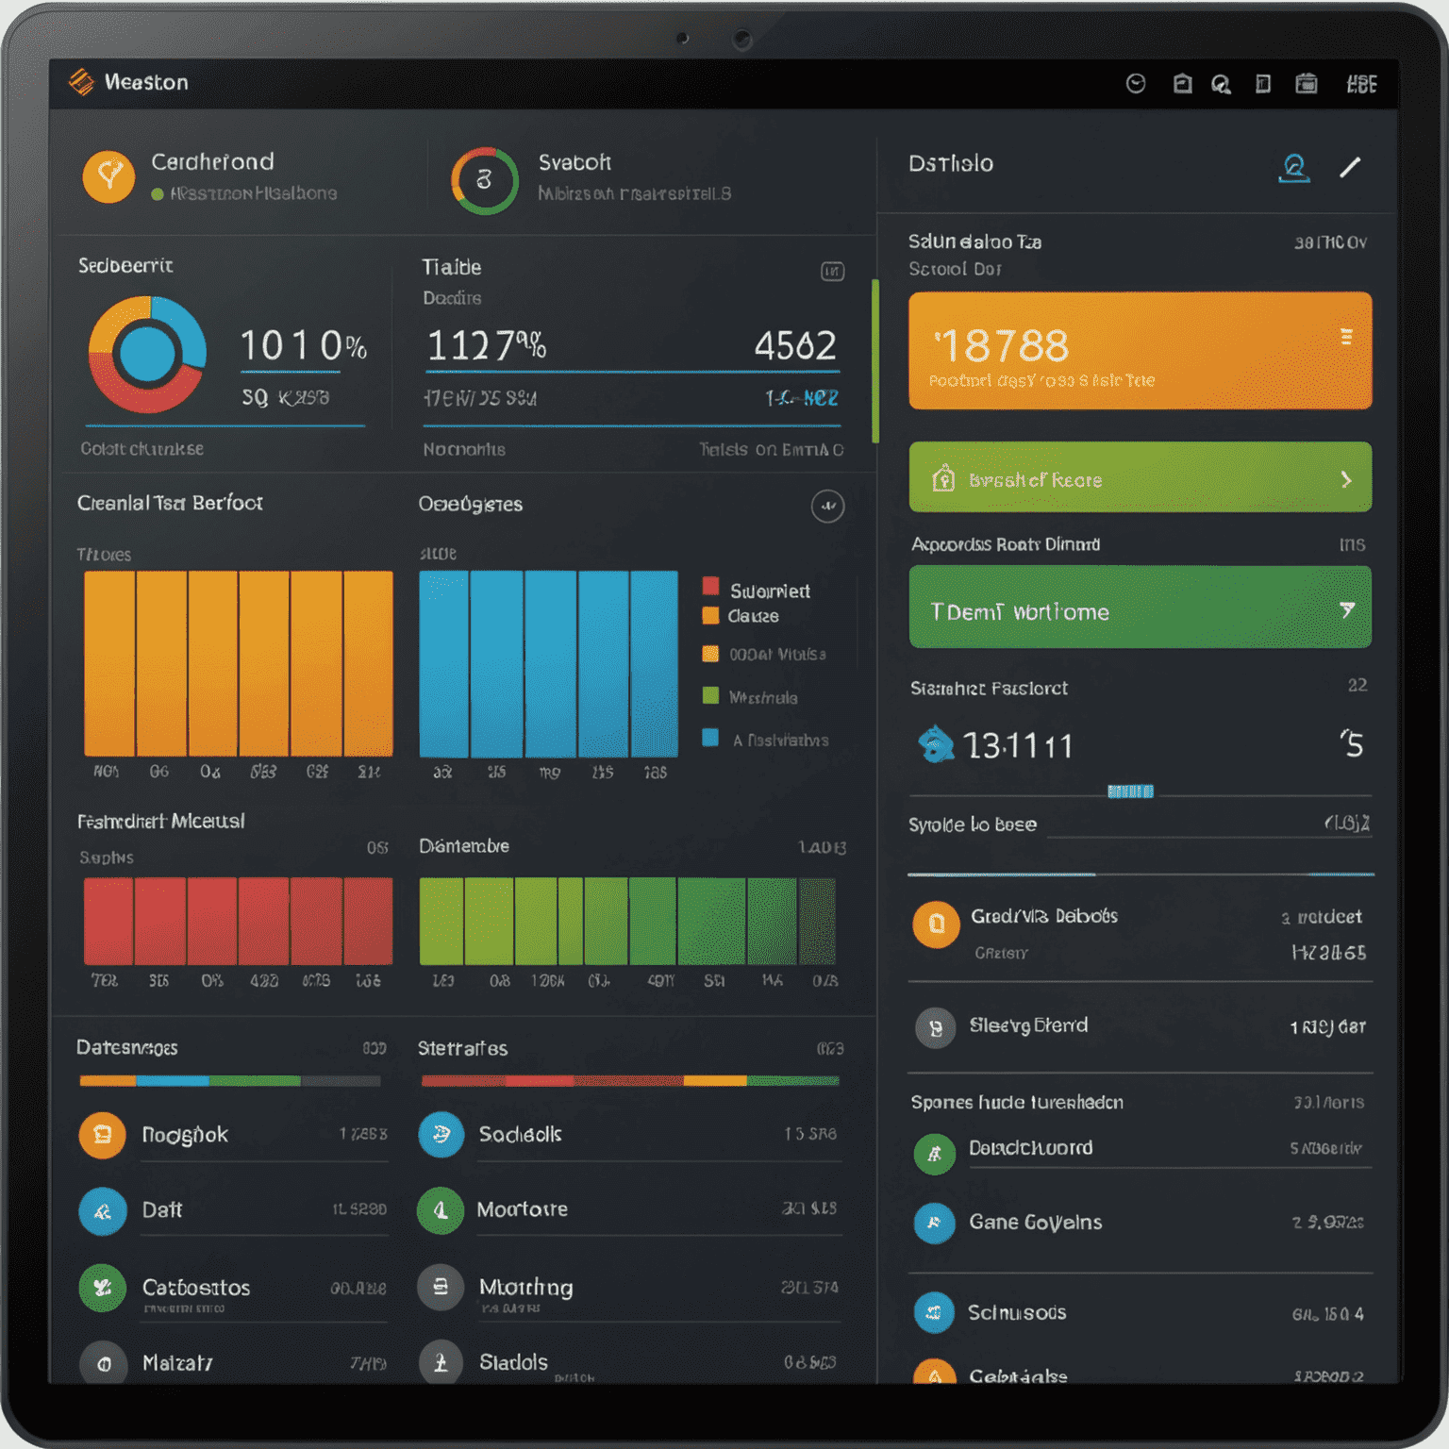This screenshot has height=1449, width=1449.
Task: Click the red bar chart under Fesmdnert
Action: [238, 921]
